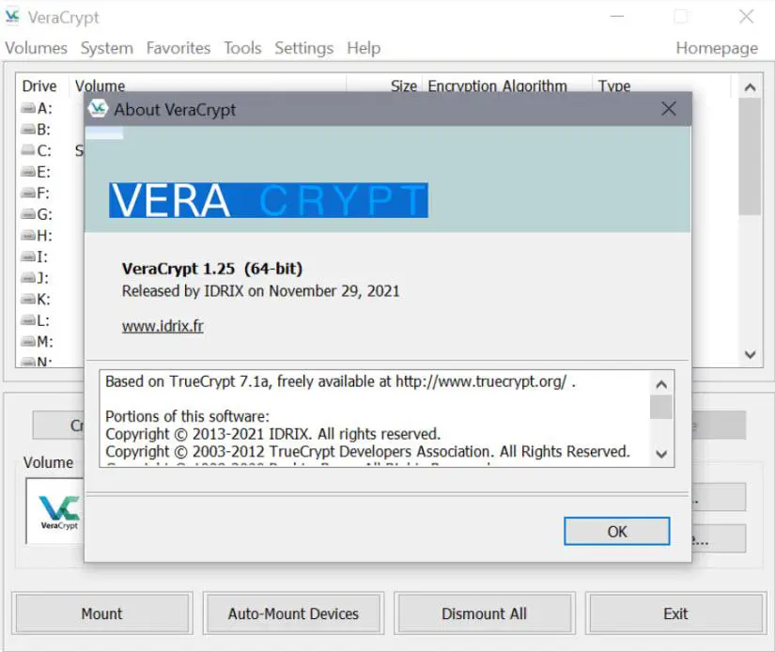This screenshot has width=775, height=652.
Task: Click the 'Portions of this software:' text
Action: click(x=187, y=416)
